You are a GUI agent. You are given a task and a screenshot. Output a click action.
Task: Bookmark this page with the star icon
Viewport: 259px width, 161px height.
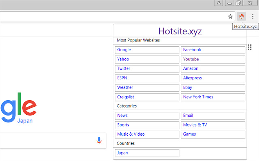[x=230, y=17]
